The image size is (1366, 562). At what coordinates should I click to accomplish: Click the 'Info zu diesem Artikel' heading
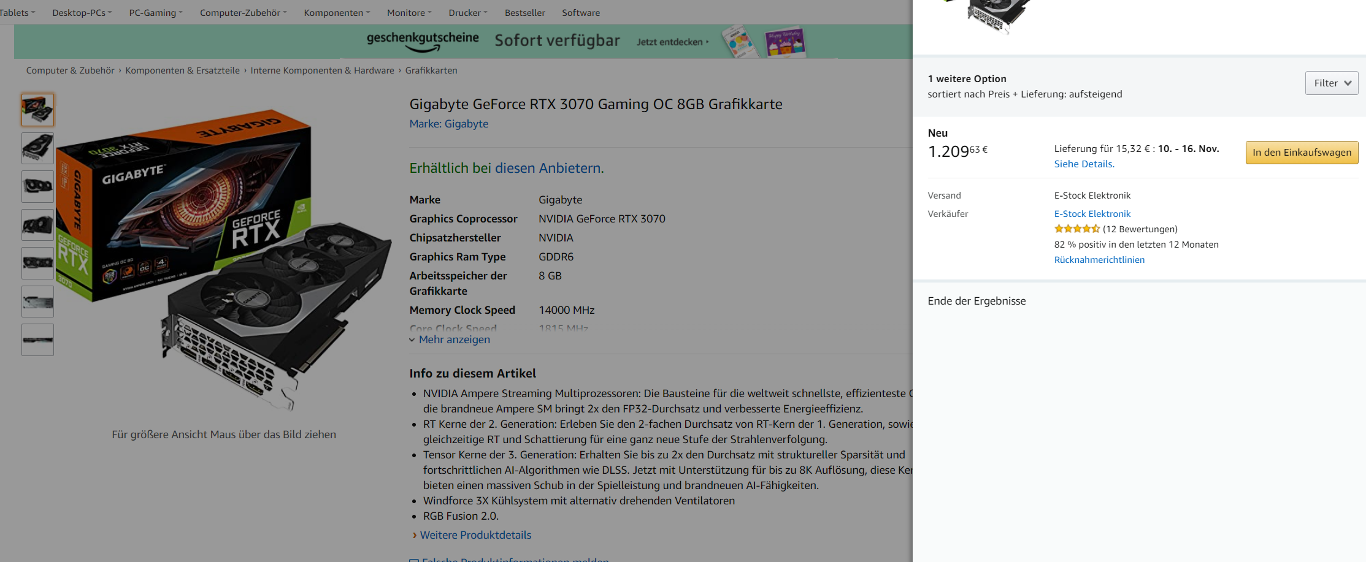pyautogui.click(x=472, y=373)
